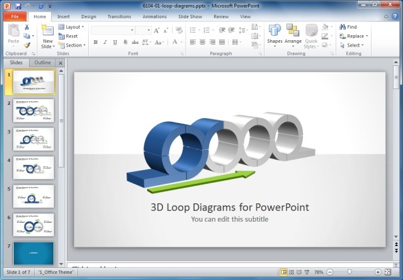Switch to the Design tab
The height and width of the screenshot is (280, 403).
pyautogui.click(x=89, y=17)
